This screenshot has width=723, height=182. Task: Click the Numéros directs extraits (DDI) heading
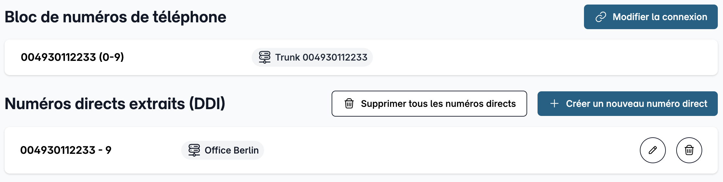tap(115, 104)
